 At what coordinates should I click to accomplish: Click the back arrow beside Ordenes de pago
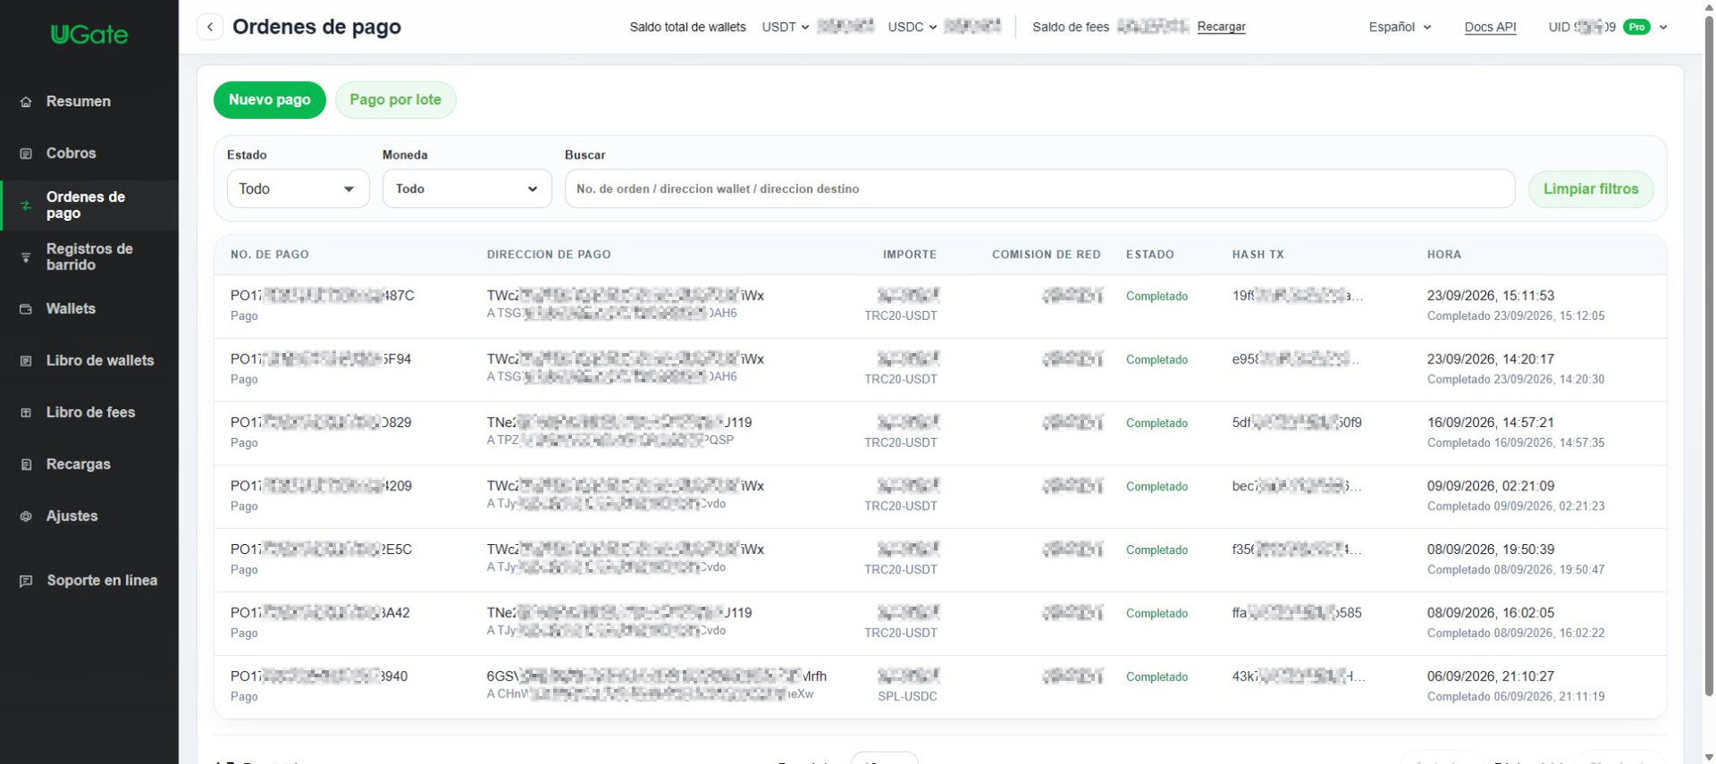tap(210, 27)
